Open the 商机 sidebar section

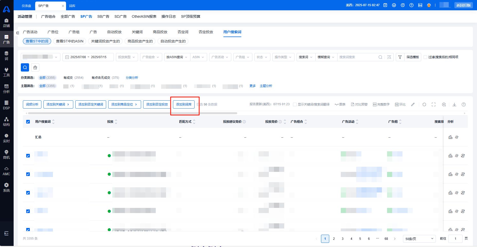(x=6, y=155)
